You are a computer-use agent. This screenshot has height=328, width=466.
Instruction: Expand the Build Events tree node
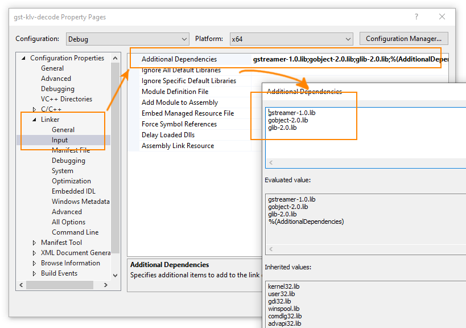tap(34, 273)
